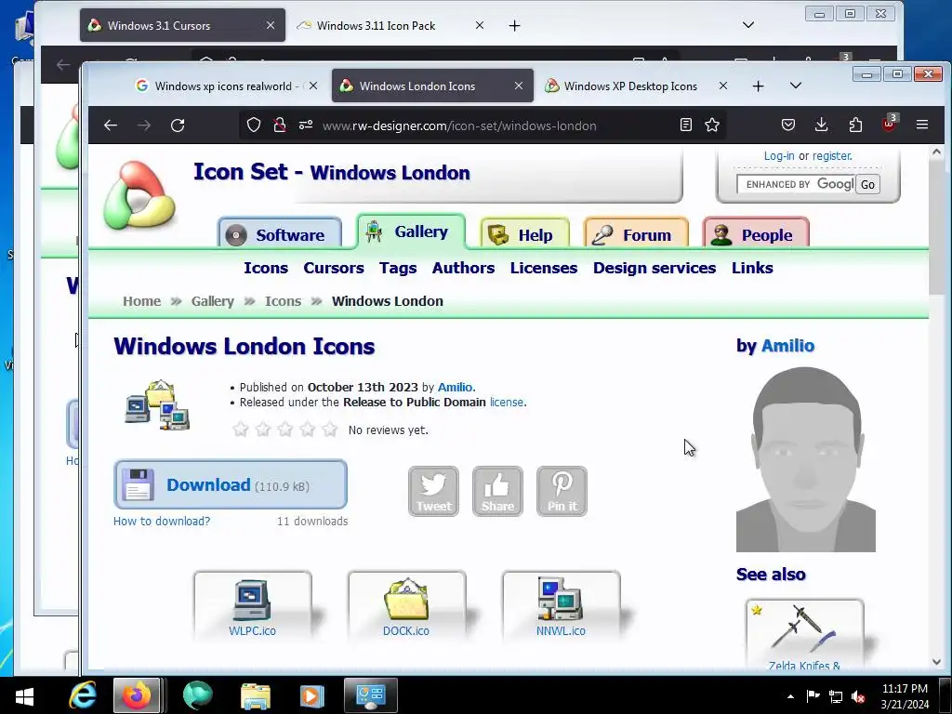This screenshot has width=952, height=714.
Task: Select Windows 3.11 Icon Pack tab in back window
Action: click(390, 25)
